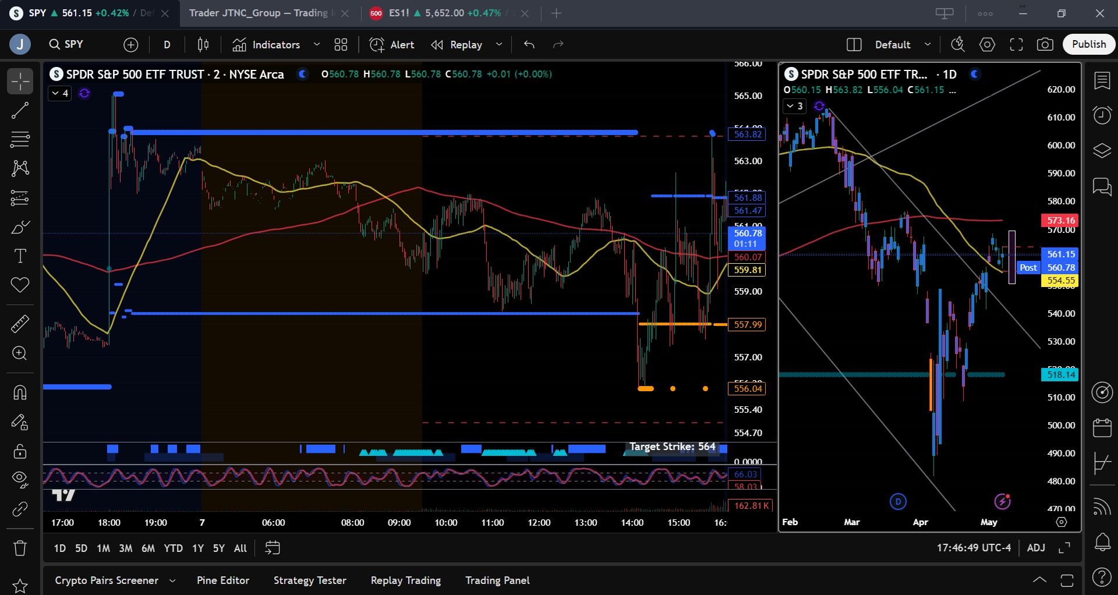
Task: Open the candlestick chart type menu
Action: [203, 44]
